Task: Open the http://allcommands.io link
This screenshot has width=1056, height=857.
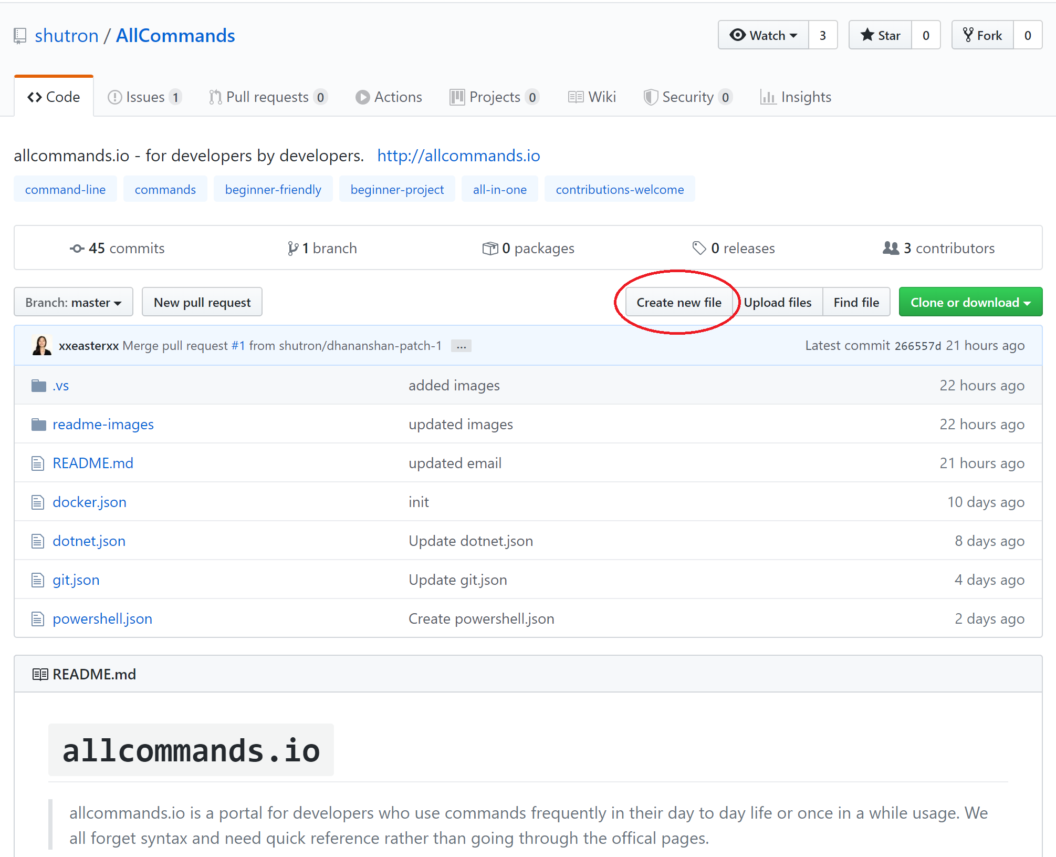Action: click(458, 156)
